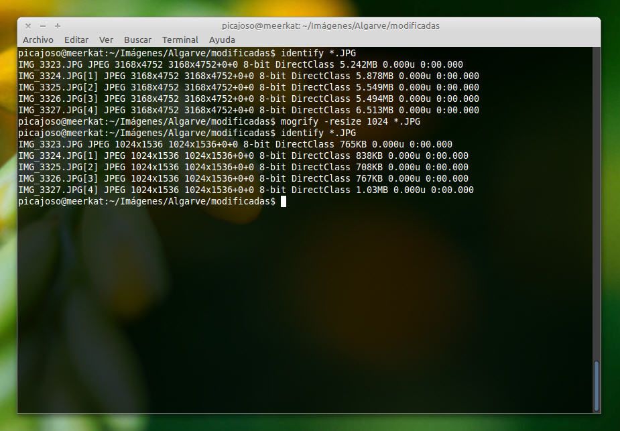
Task: Open the Editar menu
Action: coord(76,40)
